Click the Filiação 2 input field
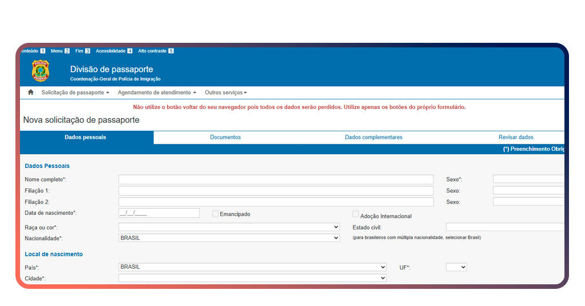 276,202
